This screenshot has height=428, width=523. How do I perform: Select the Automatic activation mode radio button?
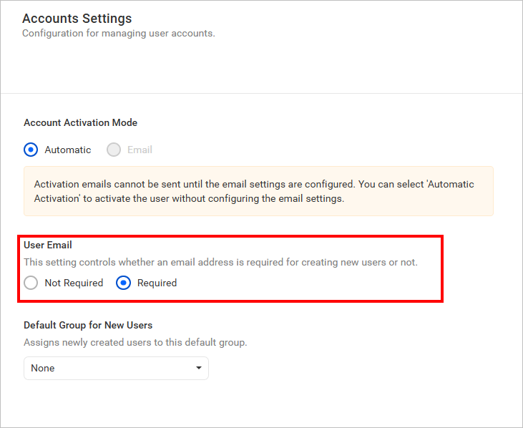tap(31, 150)
